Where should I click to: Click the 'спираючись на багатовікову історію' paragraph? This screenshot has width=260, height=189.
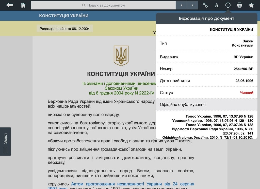[102, 128]
